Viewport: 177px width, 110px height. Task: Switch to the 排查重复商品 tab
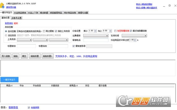(56, 13)
